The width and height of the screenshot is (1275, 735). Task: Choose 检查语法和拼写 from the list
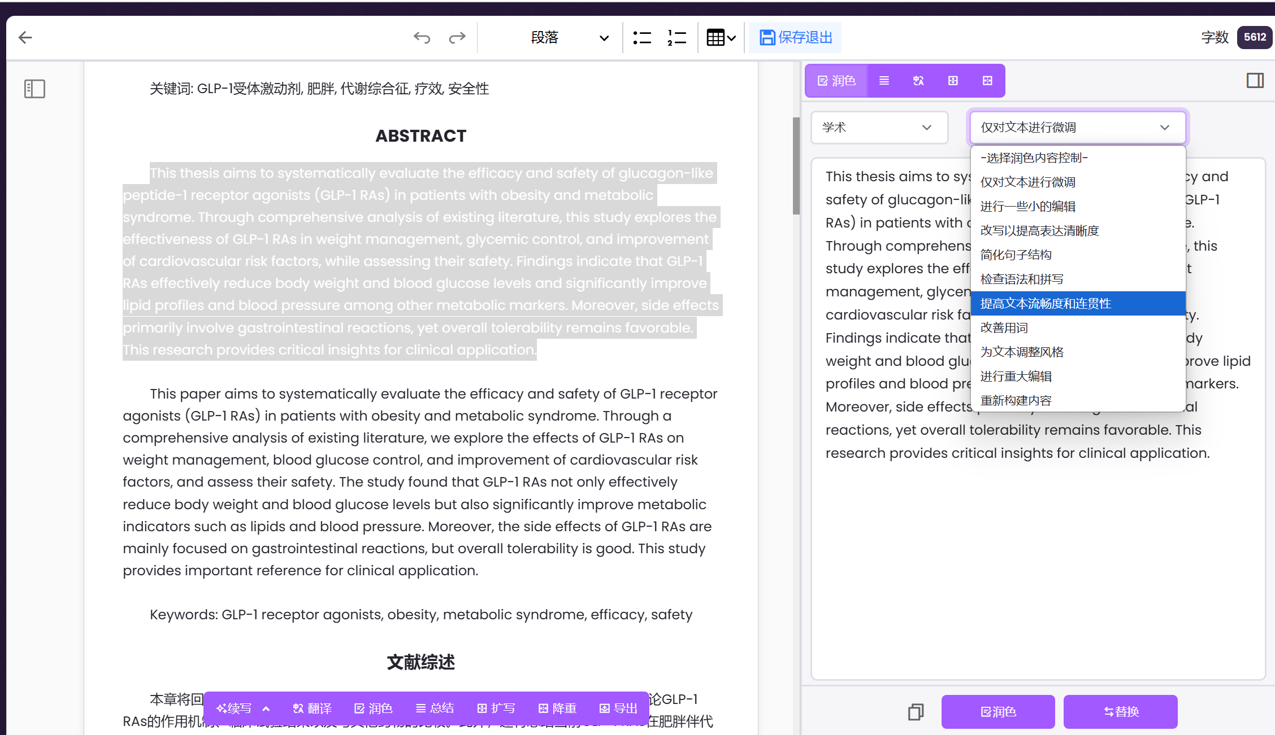(x=1021, y=279)
